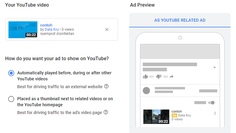
Task: Select placed as a thumbnail next to related videos
Action: tap(11, 99)
